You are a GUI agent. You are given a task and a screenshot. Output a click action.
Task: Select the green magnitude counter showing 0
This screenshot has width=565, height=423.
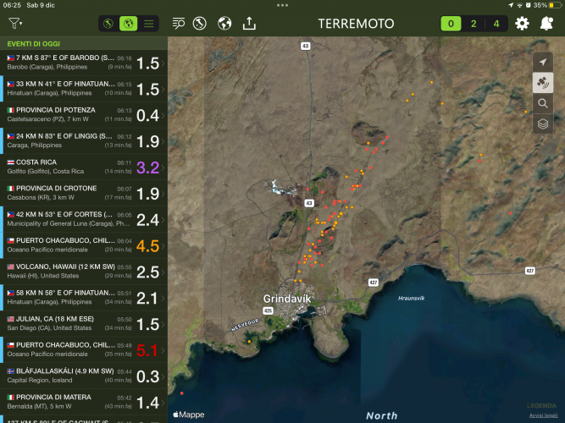[x=451, y=24]
